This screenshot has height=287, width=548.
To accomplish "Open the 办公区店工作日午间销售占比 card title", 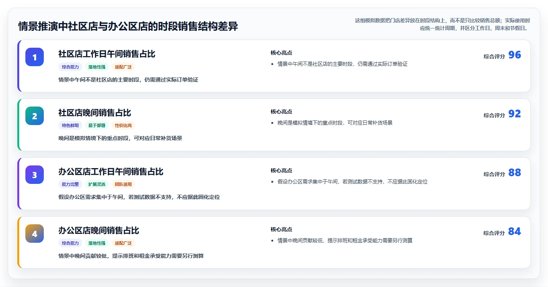I will point(111,172).
